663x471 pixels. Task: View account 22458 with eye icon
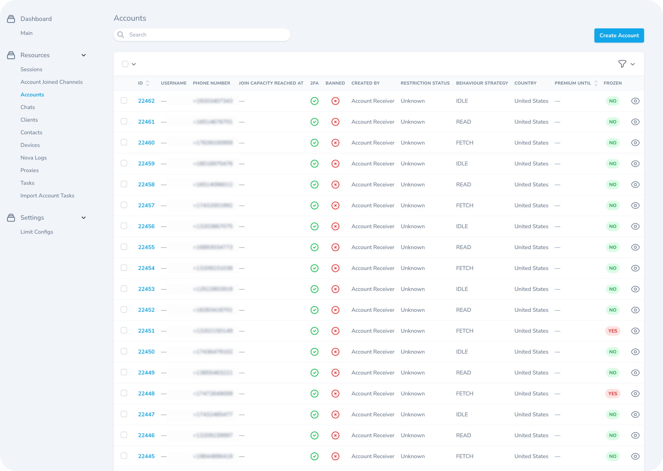click(635, 185)
